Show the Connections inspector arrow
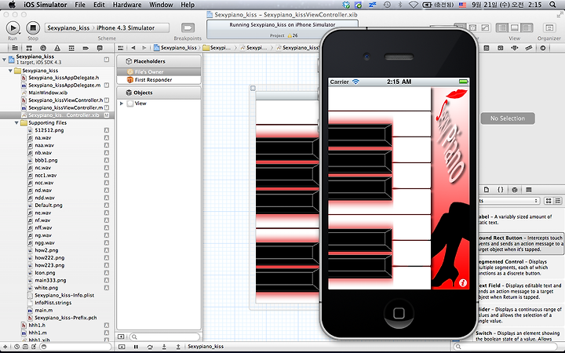The width and height of the screenshot is (565, 353). [x=543, y=48]
